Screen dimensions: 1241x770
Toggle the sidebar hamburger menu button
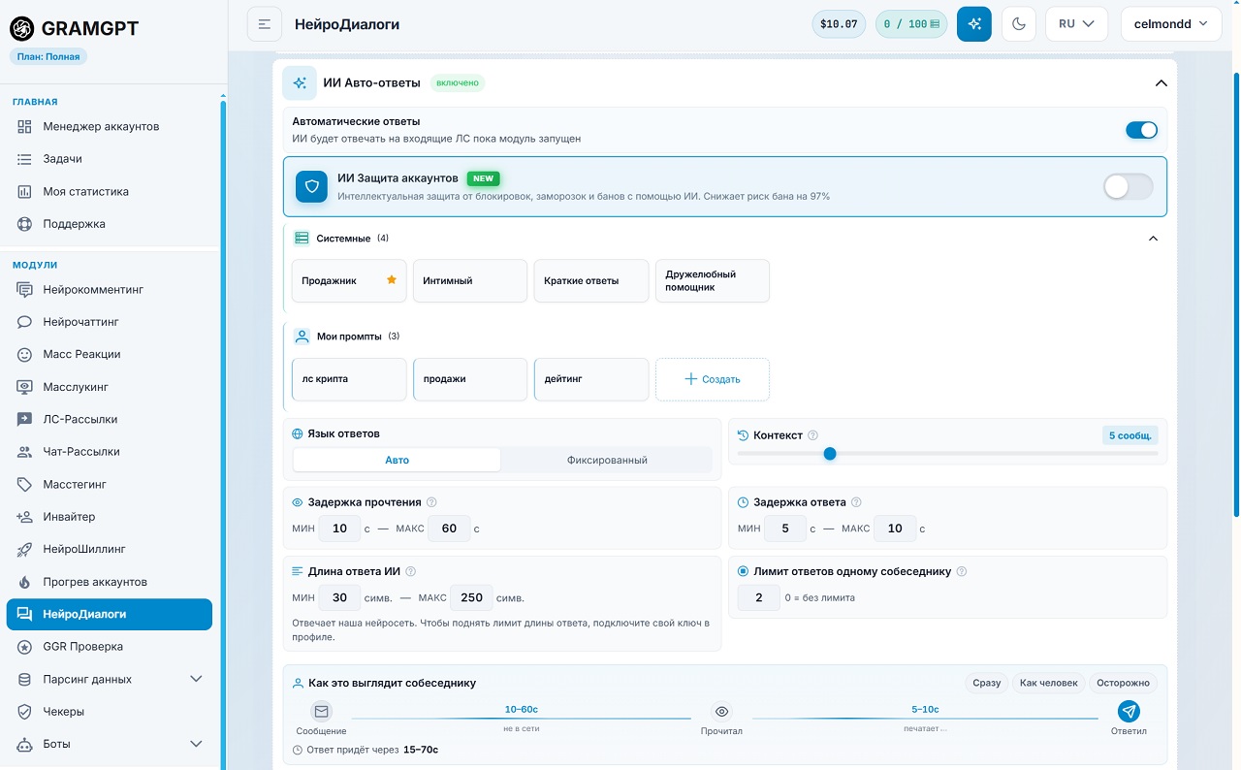[x=265, y=24]
